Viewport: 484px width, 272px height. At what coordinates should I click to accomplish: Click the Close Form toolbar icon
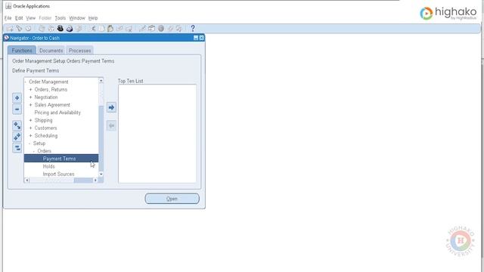79,29
